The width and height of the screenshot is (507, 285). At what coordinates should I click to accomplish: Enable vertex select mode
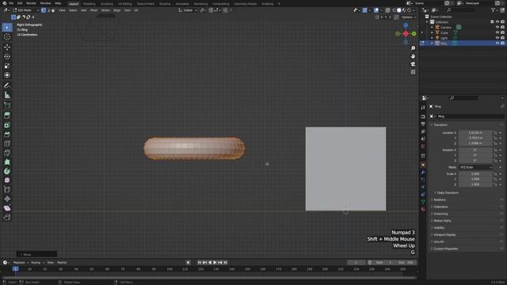[44, 10]
